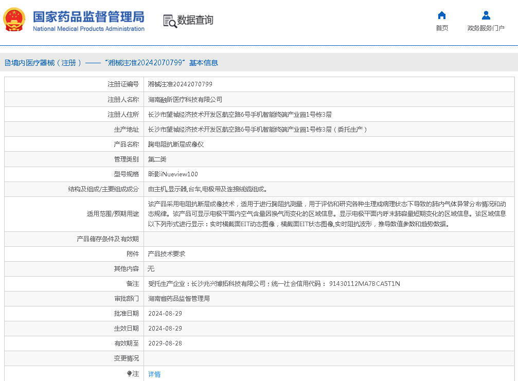Click National Medical Products Administration English subtitle
The image size is (518, 381).
click(88, 29)
